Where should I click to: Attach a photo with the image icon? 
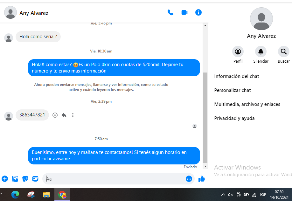15,179
